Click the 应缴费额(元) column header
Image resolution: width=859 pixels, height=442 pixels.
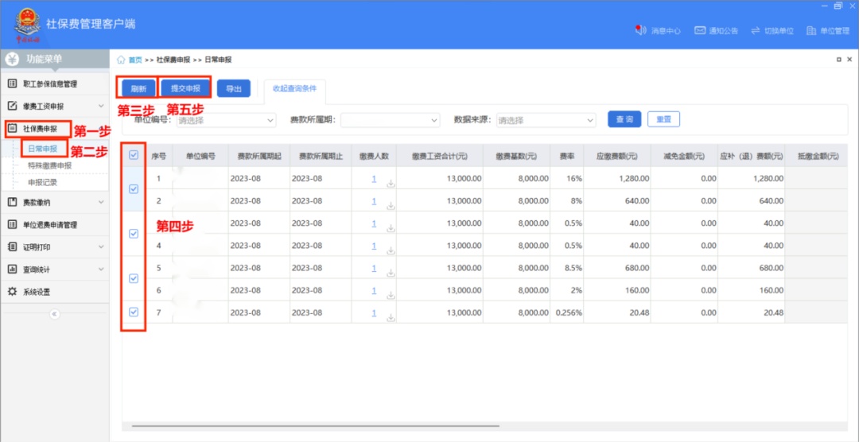point(617,156)
